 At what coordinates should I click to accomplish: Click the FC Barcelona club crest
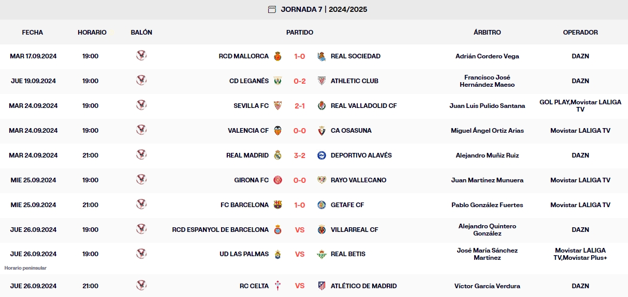pos(278,205)
